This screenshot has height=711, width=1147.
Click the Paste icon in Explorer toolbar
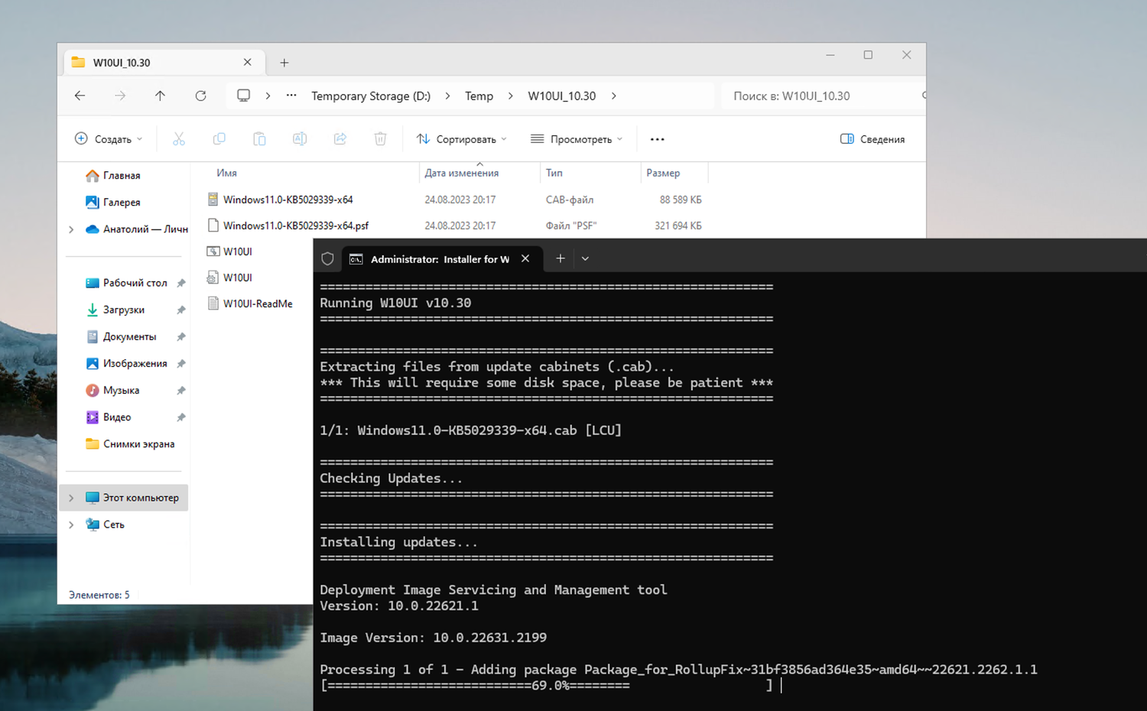(259, 138)
